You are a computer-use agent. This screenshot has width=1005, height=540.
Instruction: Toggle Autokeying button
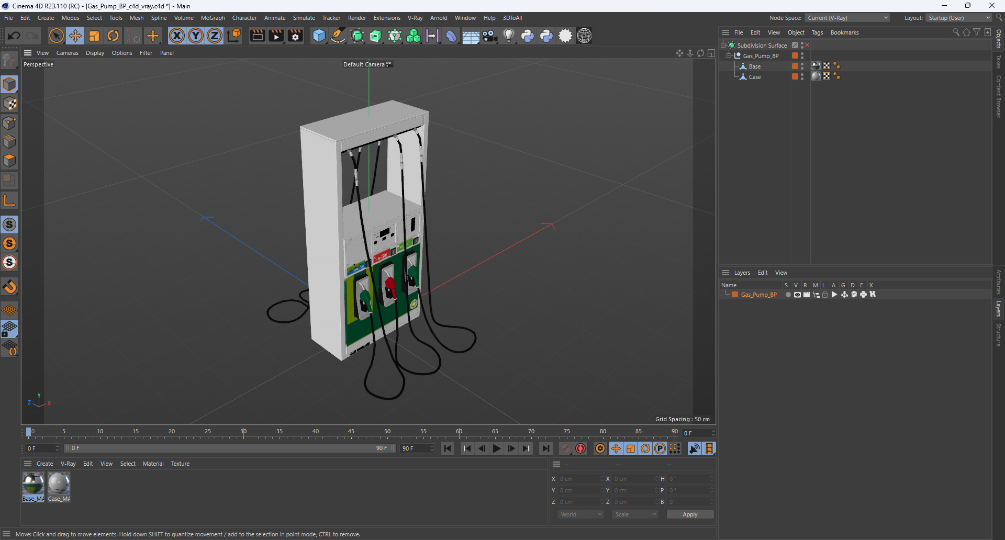pos(580,448)
